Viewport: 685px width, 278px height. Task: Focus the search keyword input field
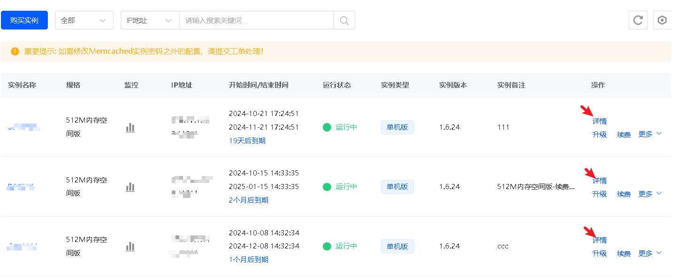pyautogui.click(x=256, y=21)
